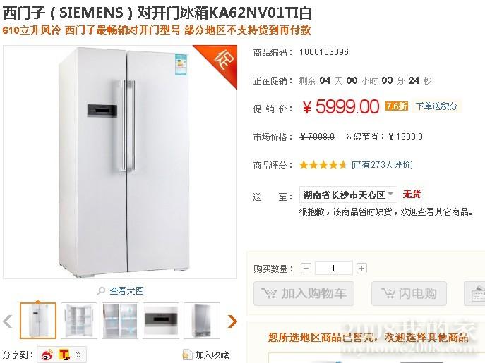Click the star rating display
Screen dimensions: 485x363
323,165
